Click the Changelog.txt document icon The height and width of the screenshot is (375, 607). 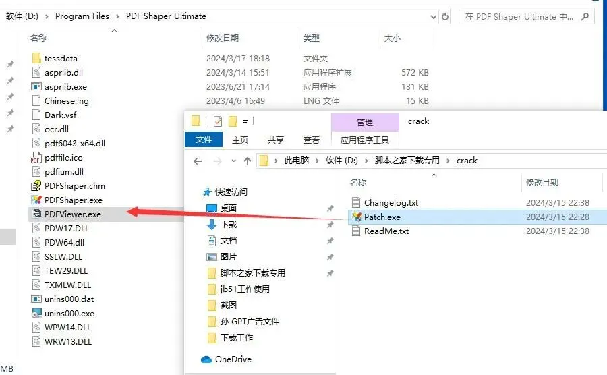point(356,202)
